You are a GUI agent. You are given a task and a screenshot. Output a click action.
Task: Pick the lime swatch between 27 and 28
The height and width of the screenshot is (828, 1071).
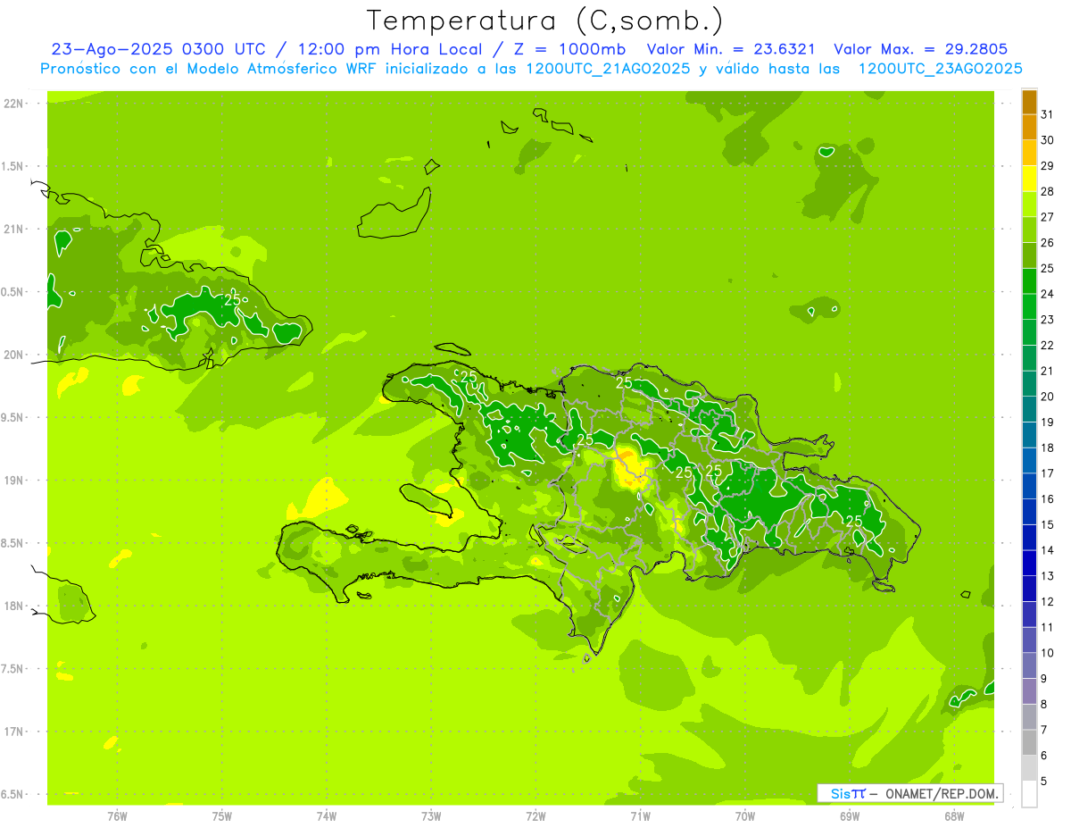click(1029, 204)
